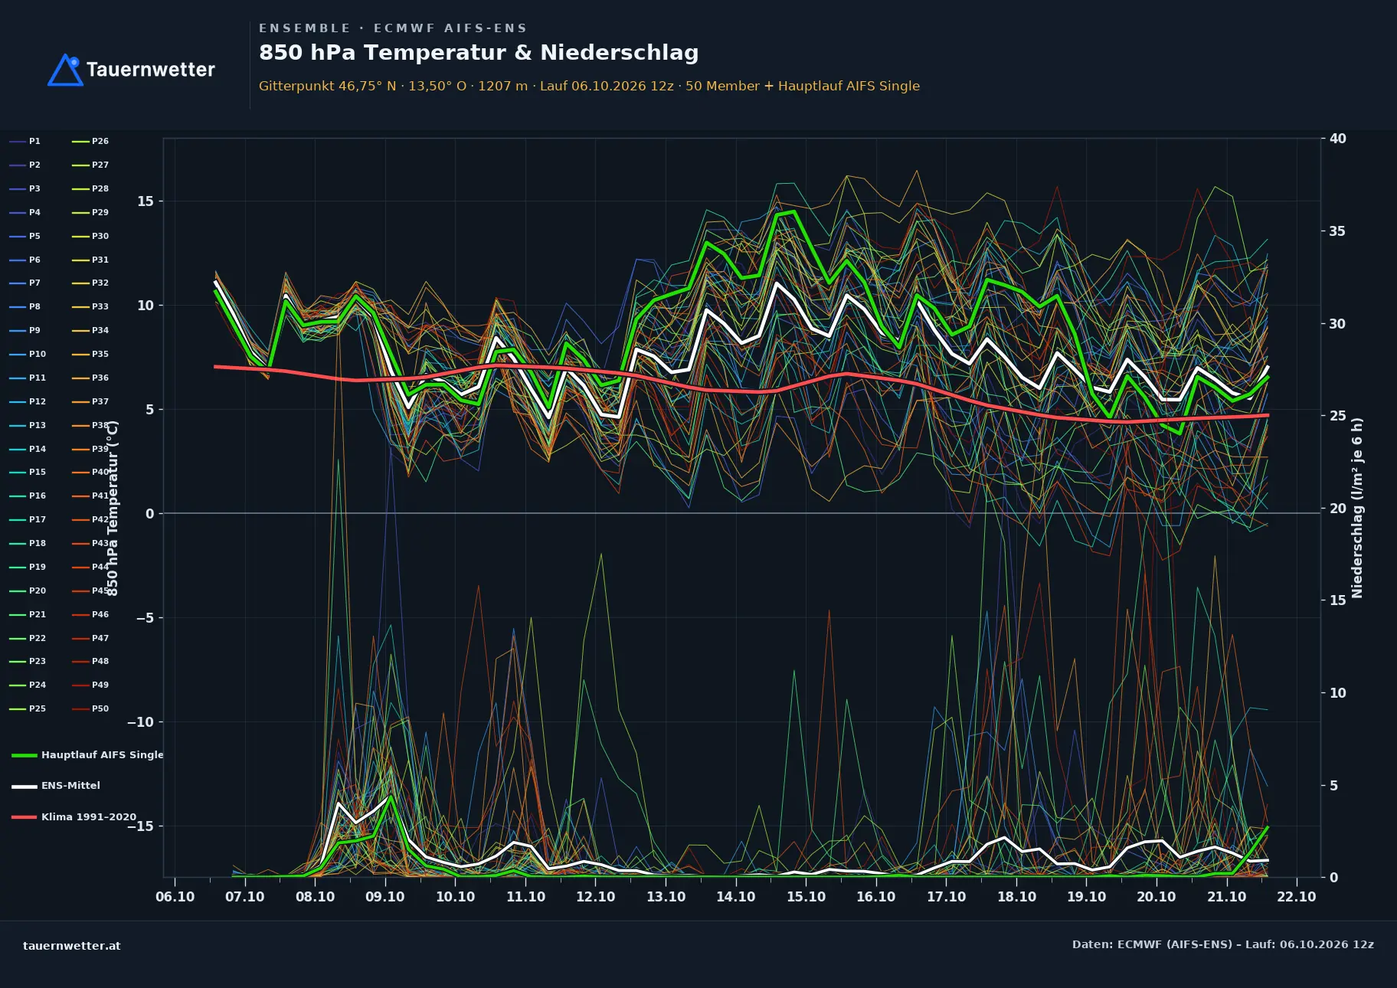This screenshot has height=988, width=1397.
Task: Click the green Hauptlauf legend line swatch
Action: tap(25, 755)
